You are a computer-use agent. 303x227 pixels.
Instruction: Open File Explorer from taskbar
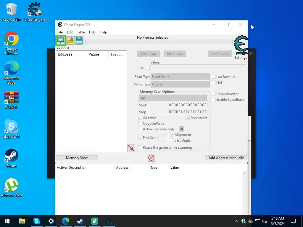22,221
